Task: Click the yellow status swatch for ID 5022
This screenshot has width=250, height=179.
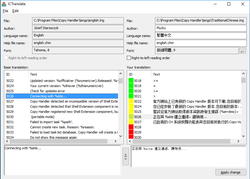Action: click(131, 101)
